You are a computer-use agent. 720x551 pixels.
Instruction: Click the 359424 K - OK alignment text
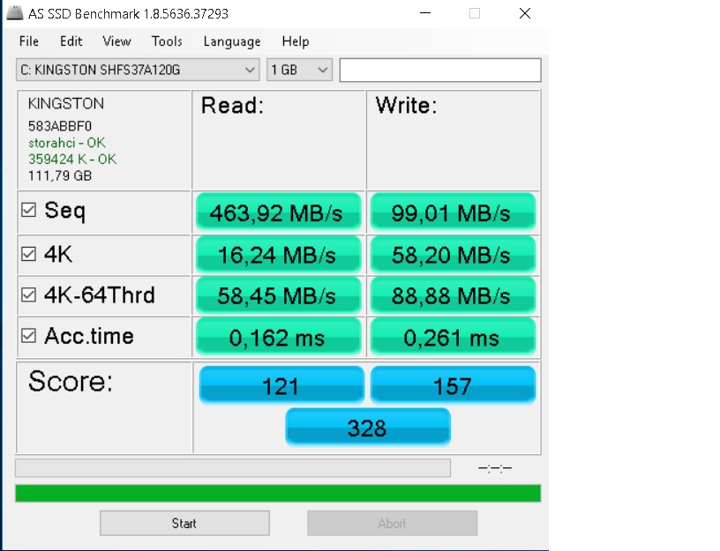72,160
